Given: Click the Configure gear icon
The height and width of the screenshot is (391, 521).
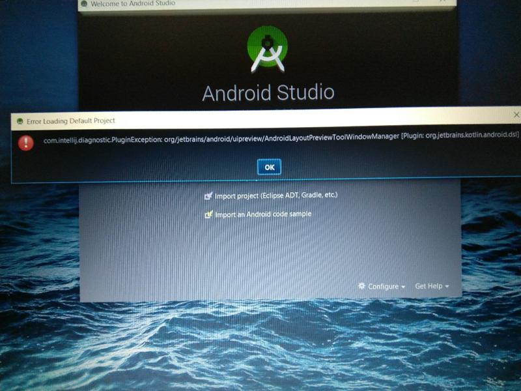Looking at the screenshot, I should [361, 285].
